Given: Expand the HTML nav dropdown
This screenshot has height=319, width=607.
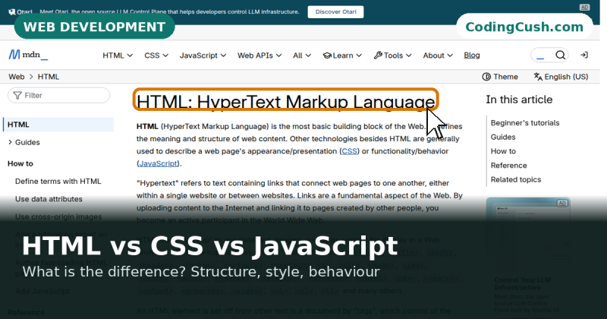Looking at the screenshot, I should point(118,55).
